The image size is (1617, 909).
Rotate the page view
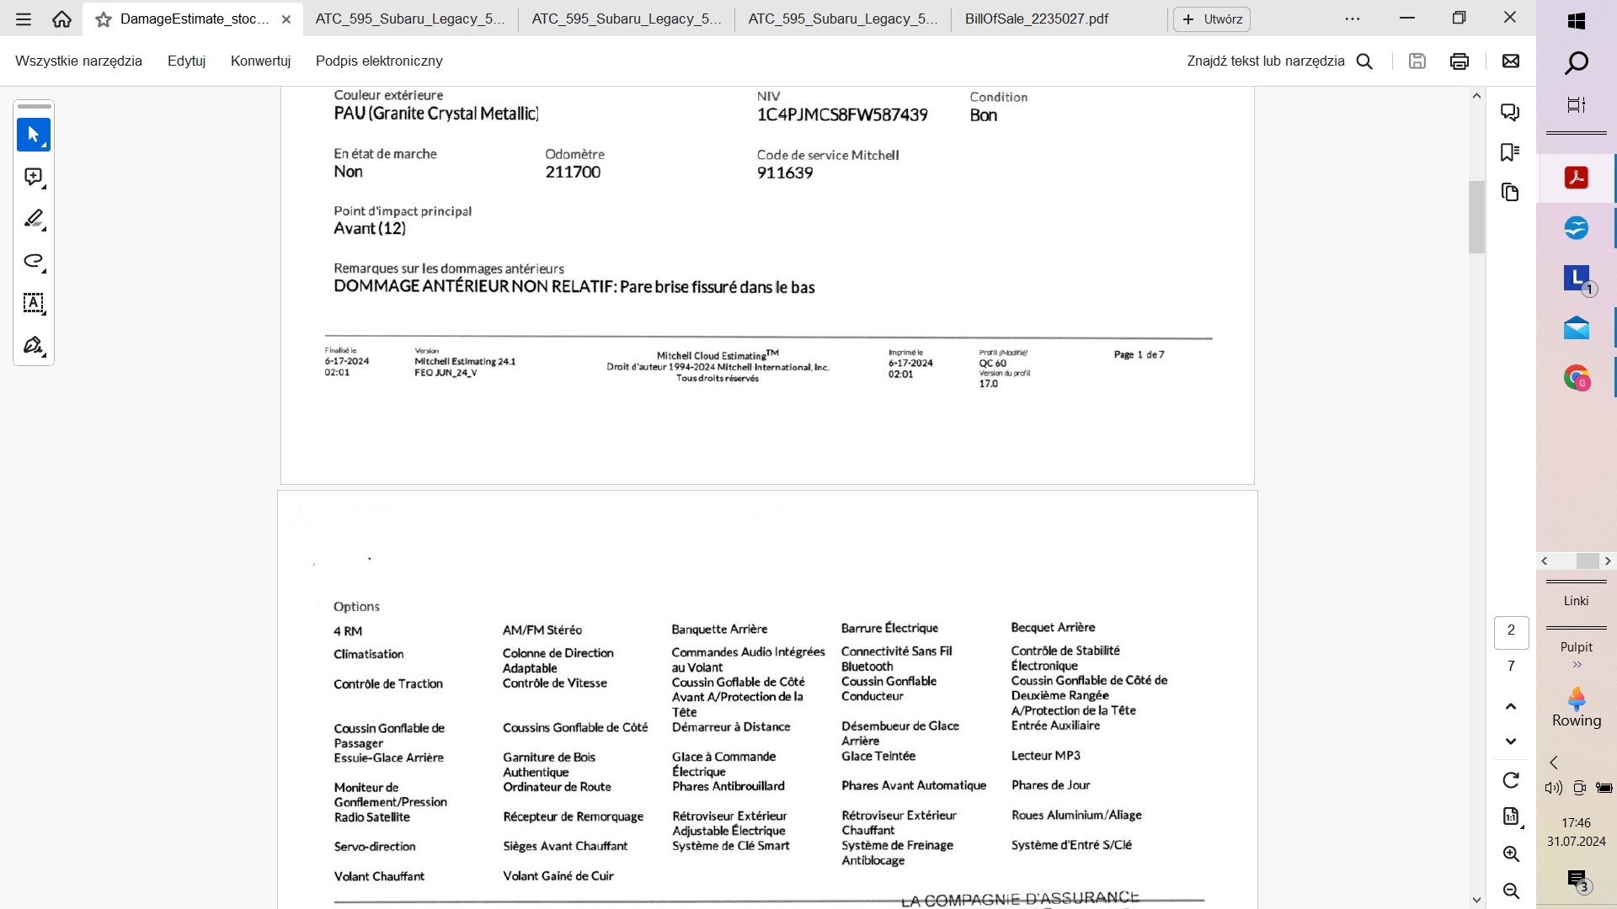pyautogui.click(x=1511, y=780)
